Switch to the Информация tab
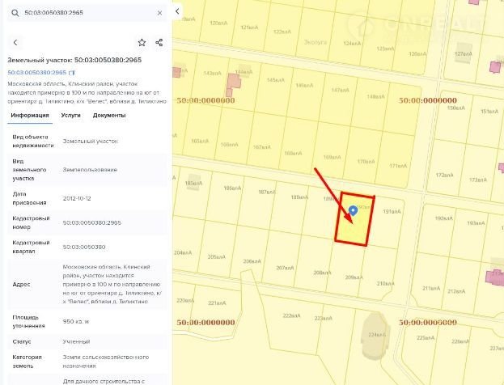 29,116
